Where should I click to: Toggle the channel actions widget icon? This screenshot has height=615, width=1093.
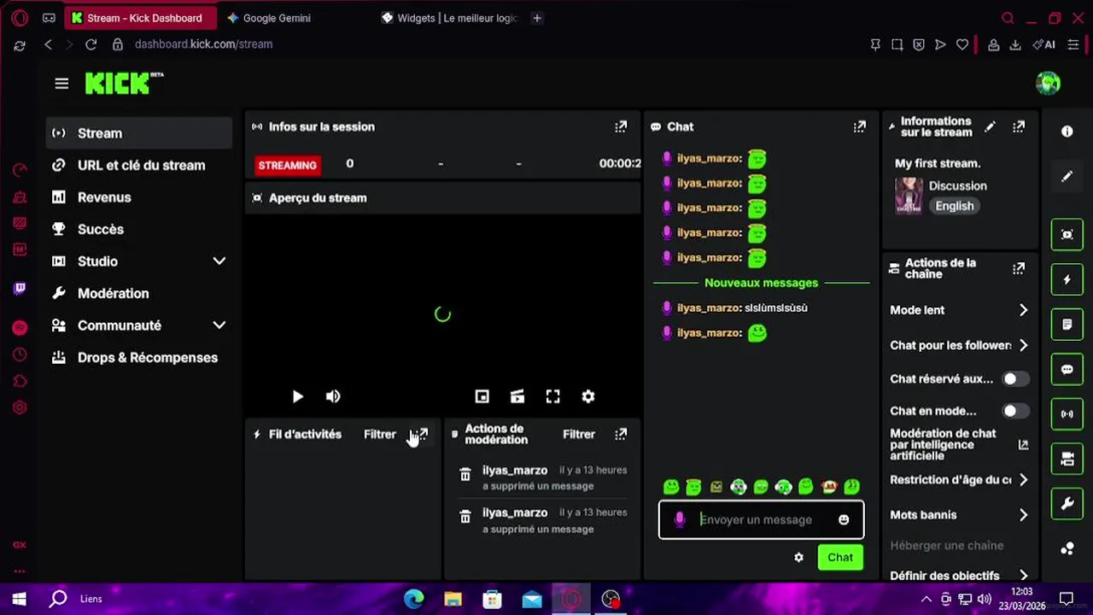pyautogui.click(x=1067, y=460)
